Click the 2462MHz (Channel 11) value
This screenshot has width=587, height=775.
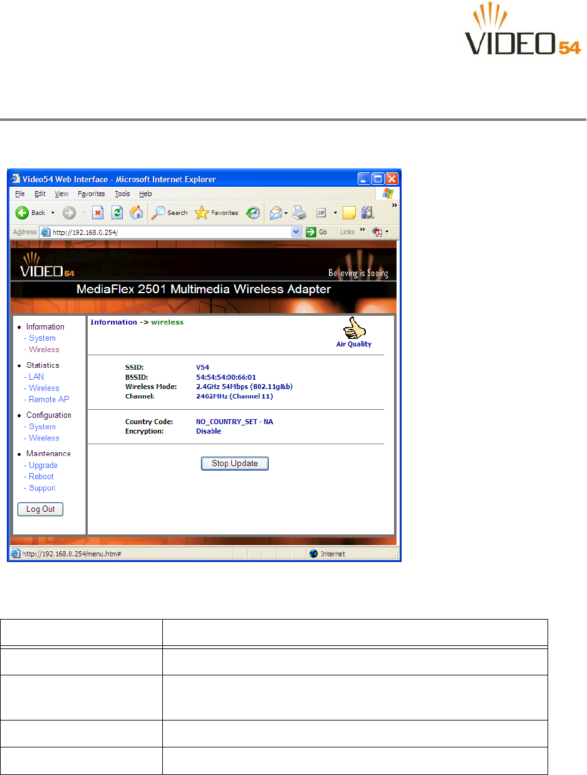click(234, 397)
